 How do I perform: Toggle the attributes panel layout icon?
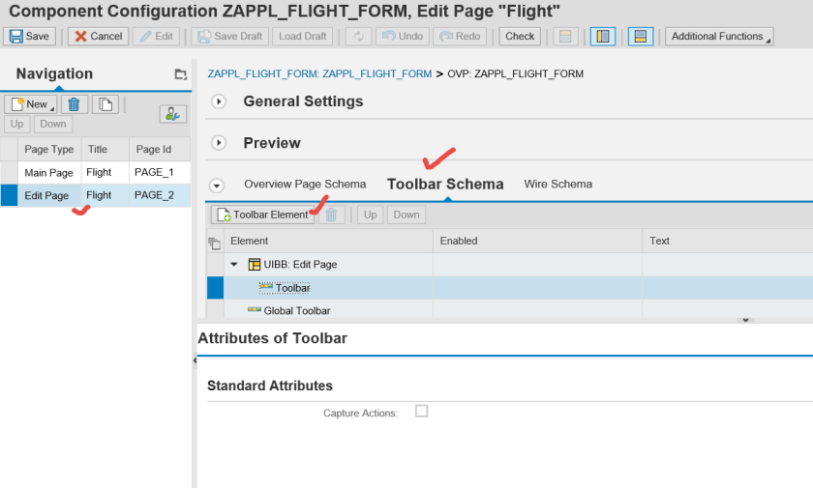point(640,36)
